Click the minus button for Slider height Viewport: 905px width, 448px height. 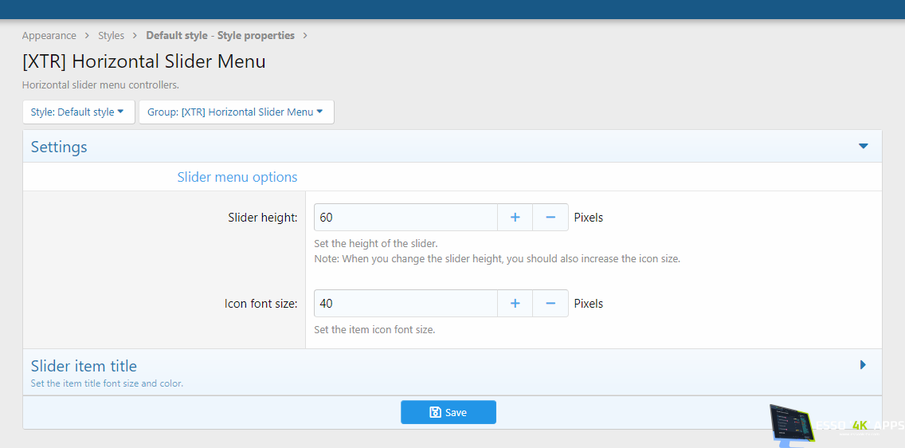550,218
